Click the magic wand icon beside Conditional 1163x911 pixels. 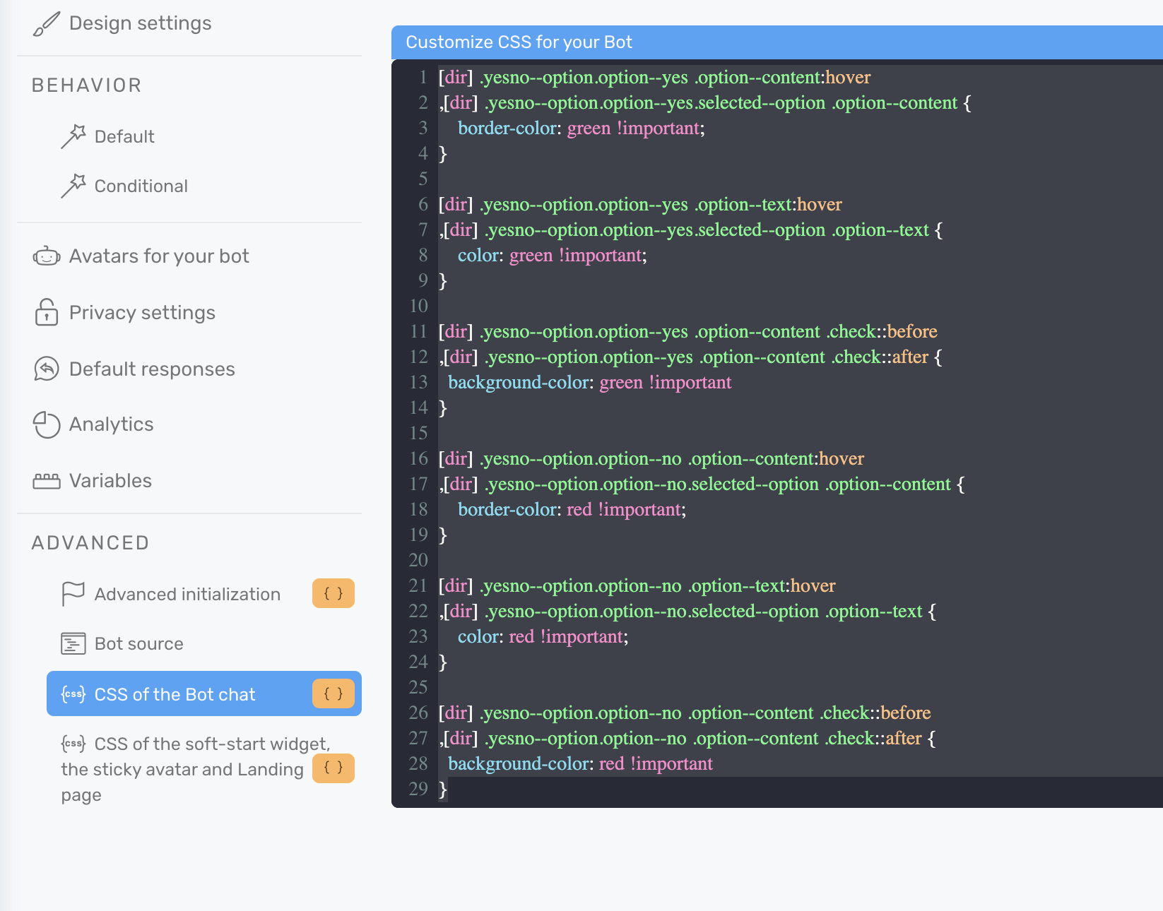pyautogui.click(x=73, y=186)
